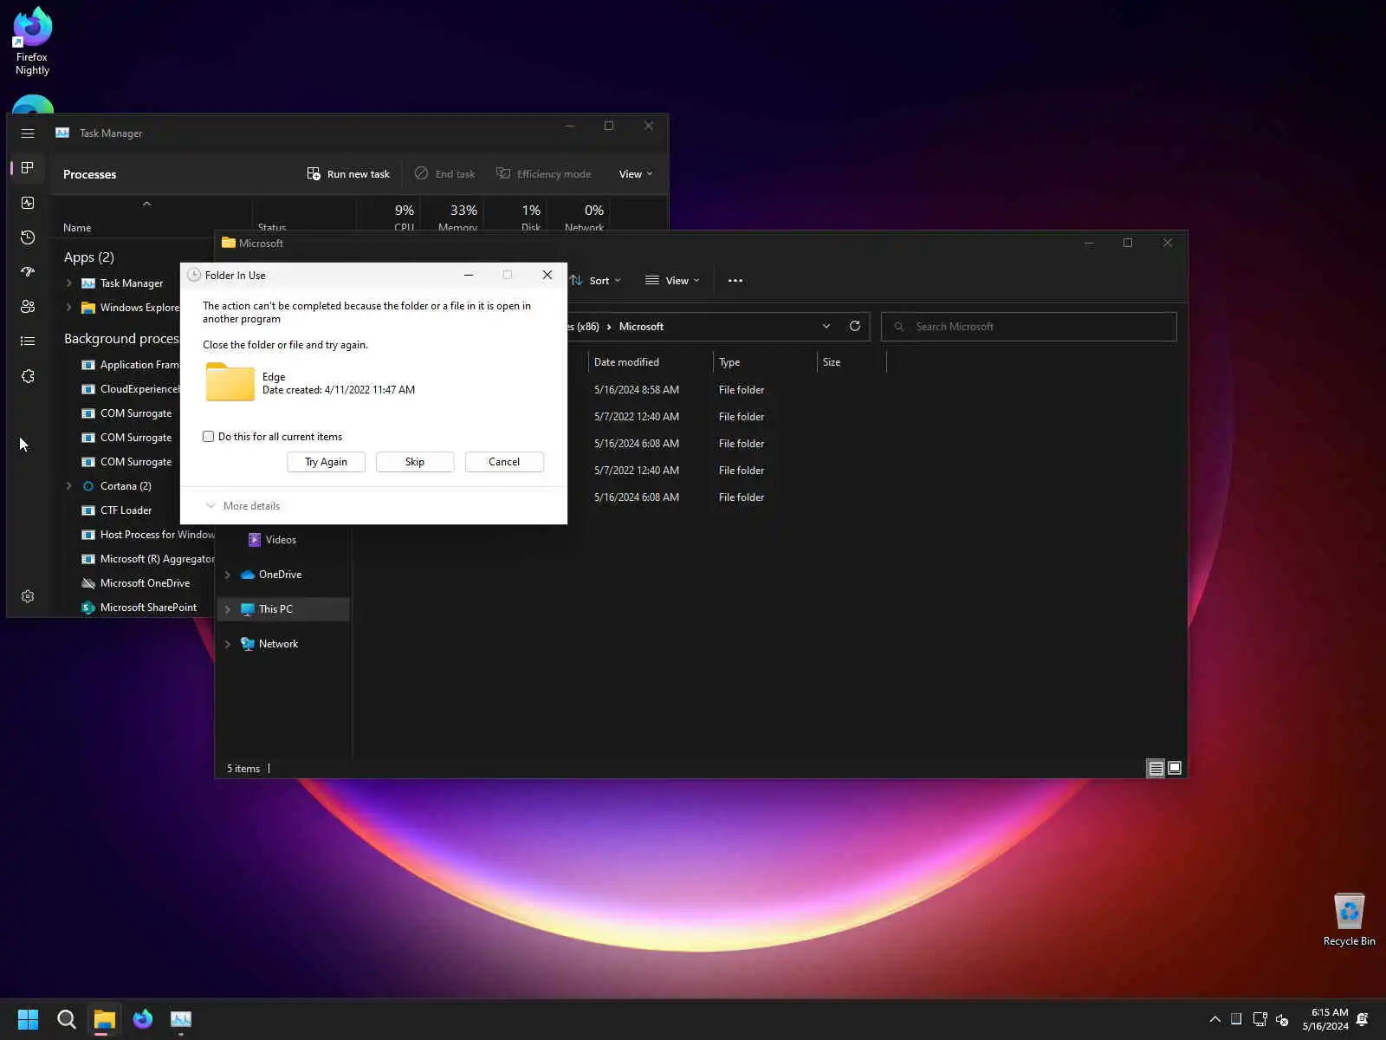Select the Processes icon in Task Manager sidebar
1386x1040 pixels.
point(28,167)
